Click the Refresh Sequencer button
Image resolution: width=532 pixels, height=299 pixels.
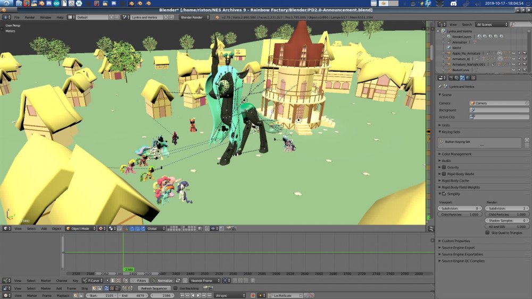coord(154,288)
